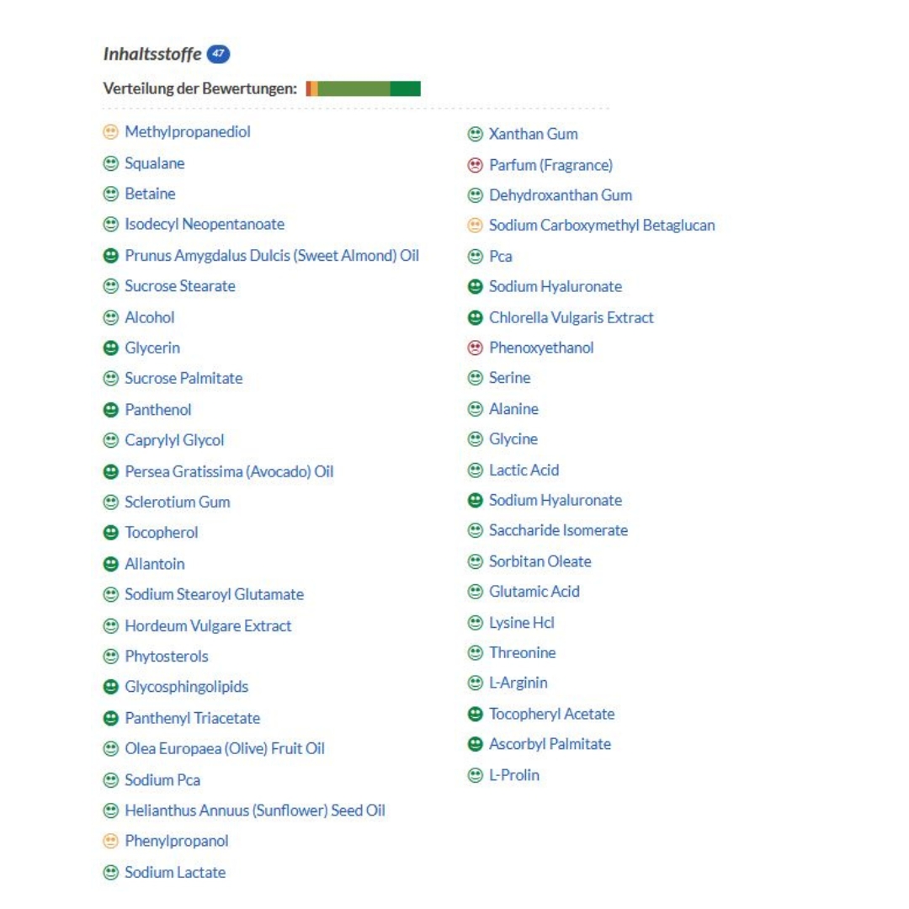Click the red smiley icon beside Parfum (Fragrance)
909x909 pixels.
475,165
